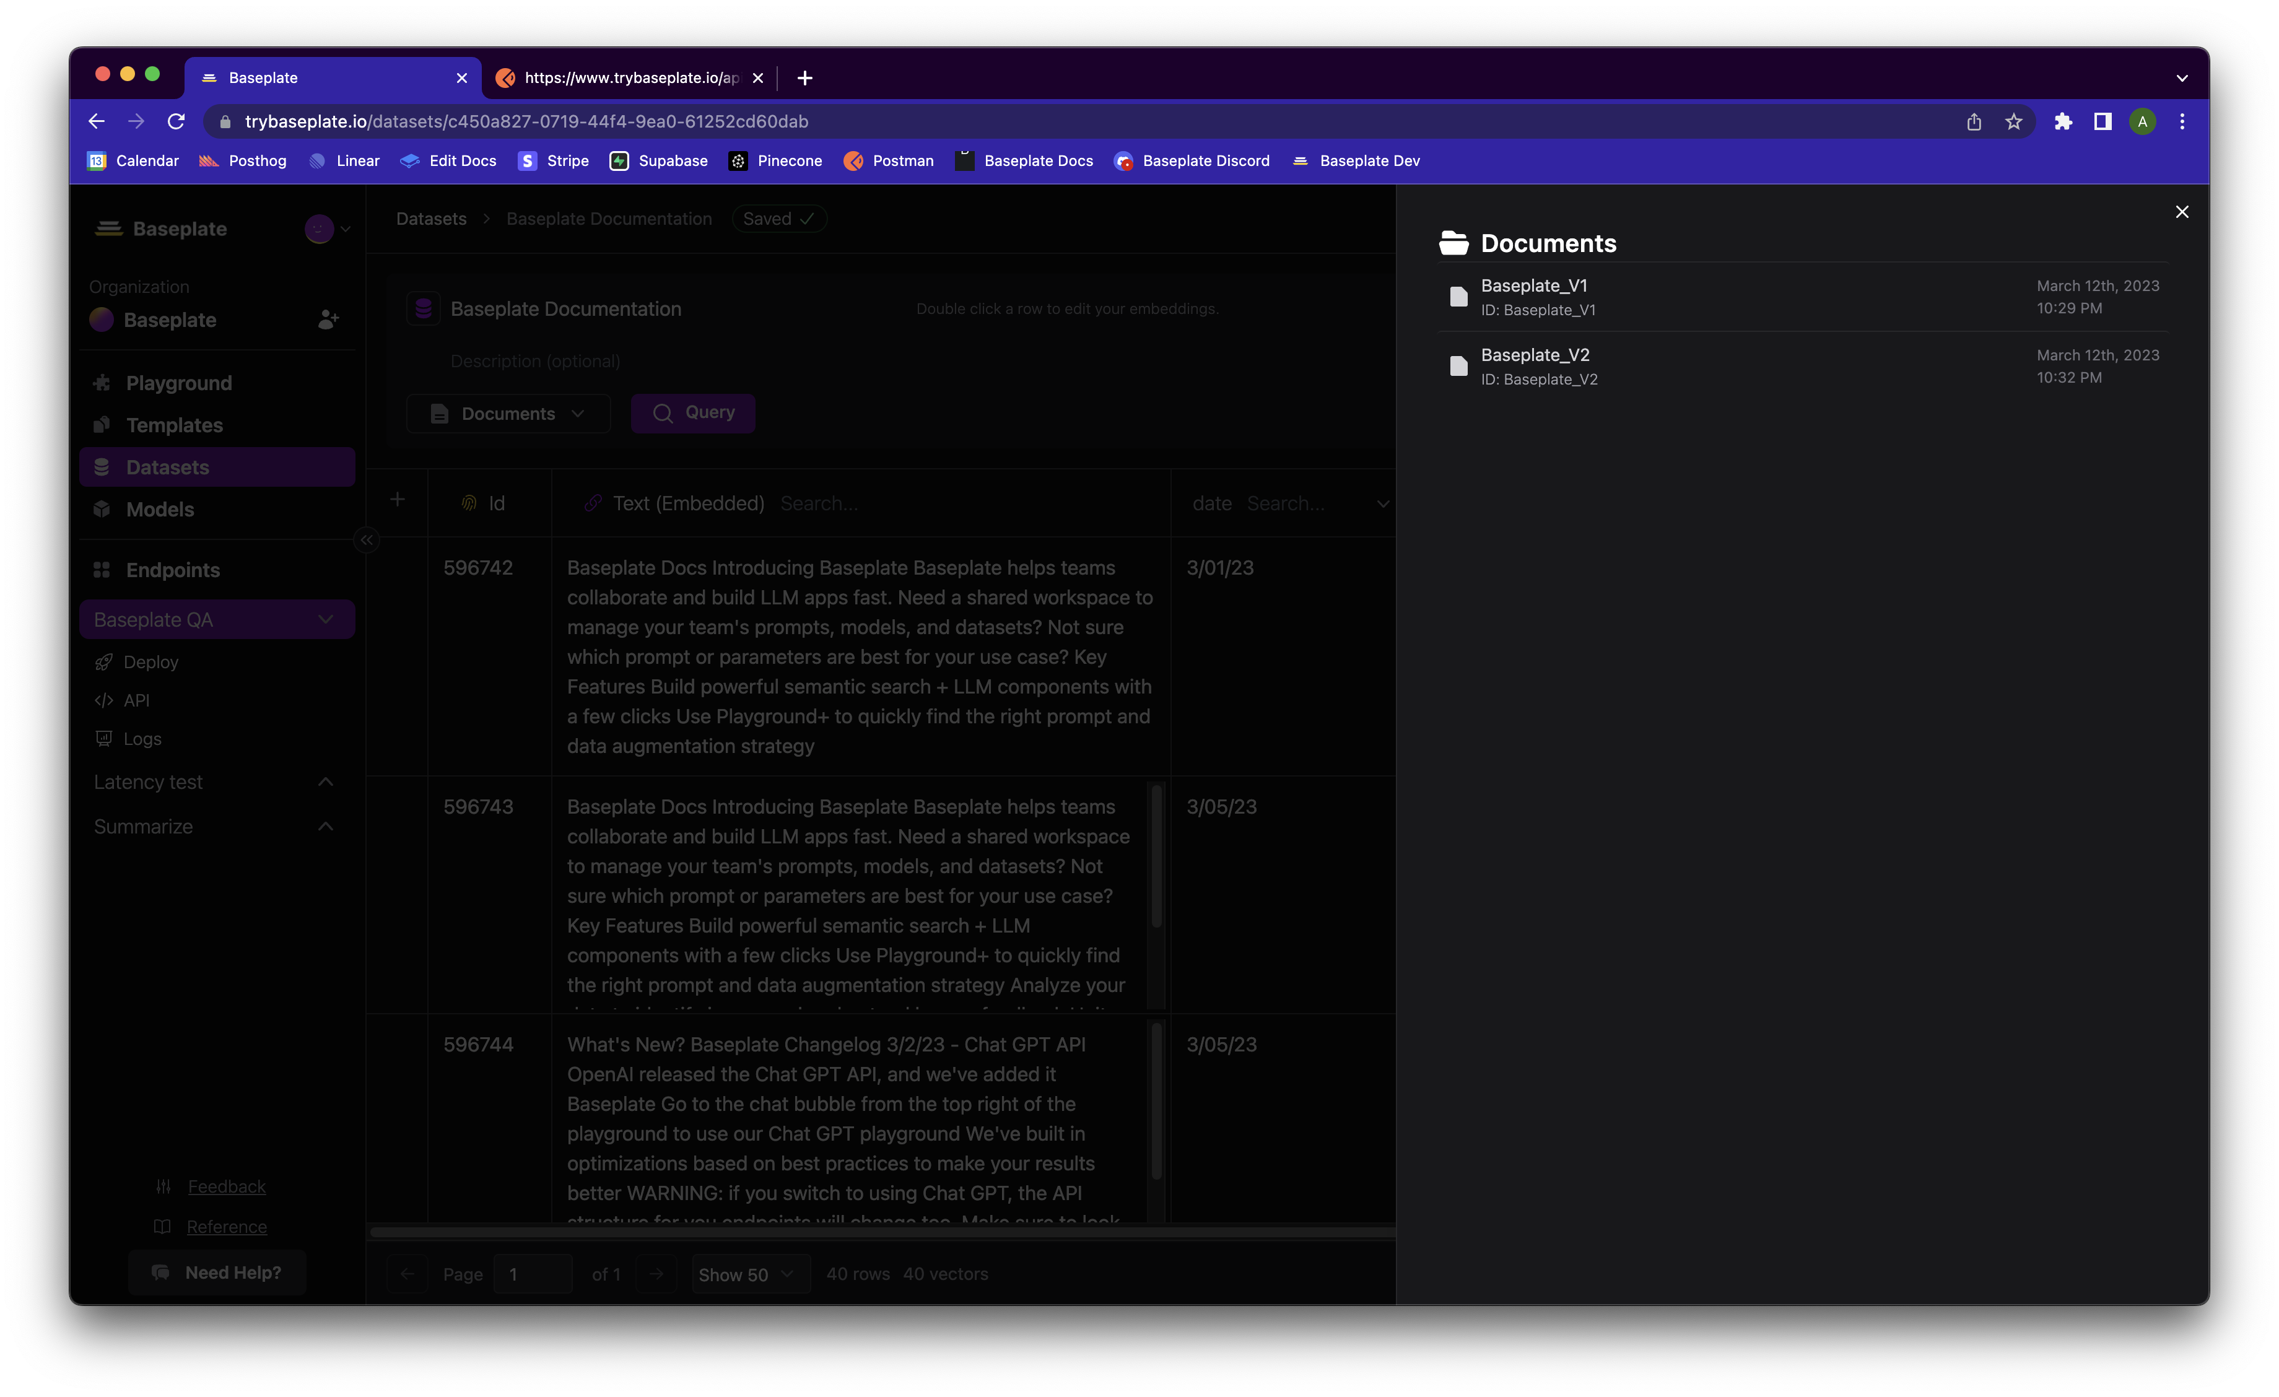Bookmark this page with the star icon
The image size is (2279, 1397).
[x=2013, y=122]
